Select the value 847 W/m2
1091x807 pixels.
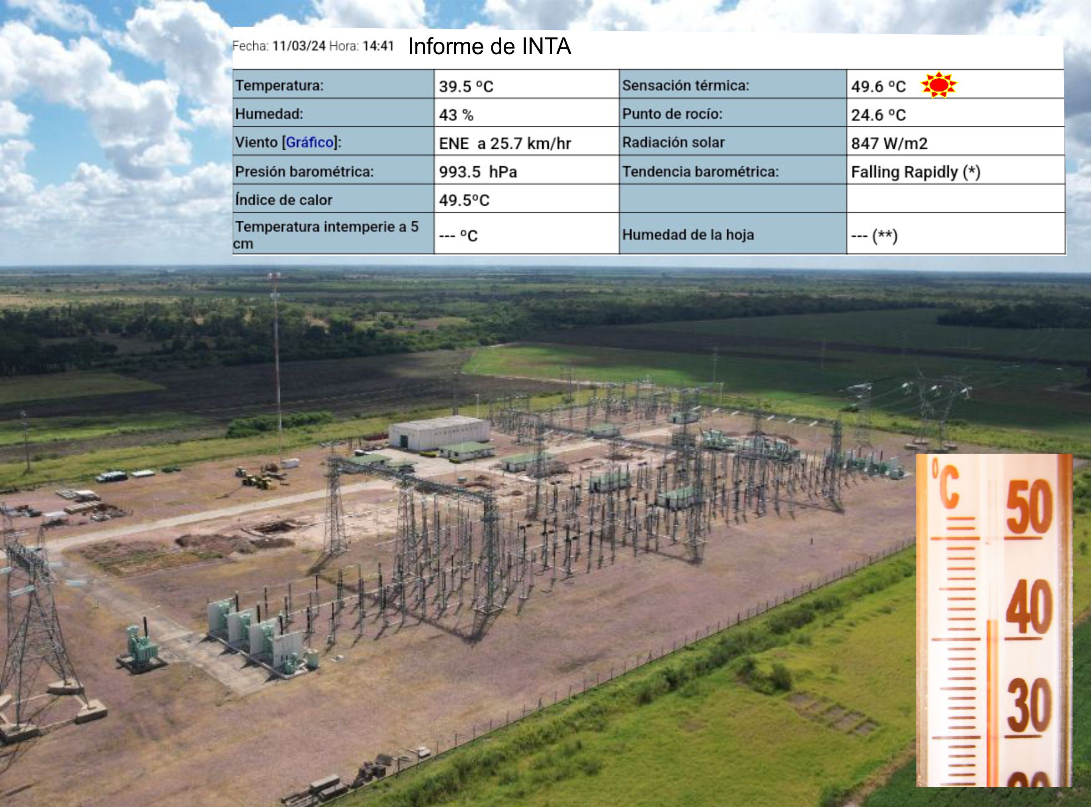tap(889, 144)
